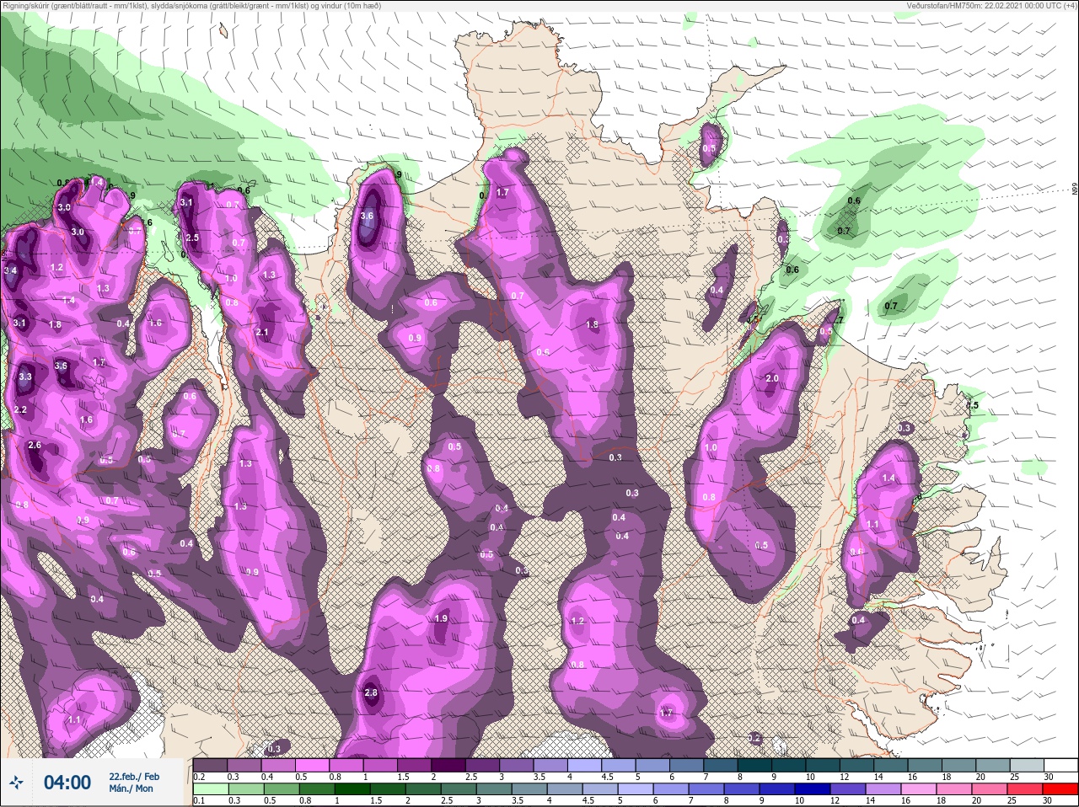The height and width of the screenshot is (807, 1079).
Task: Click the 2.2 snowfall value on the map
Action: coord(20,409)
